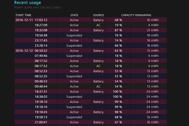Click the date 2016-12-11
The width and height of the screenshot is (189, 126).
tap(24, 20)
